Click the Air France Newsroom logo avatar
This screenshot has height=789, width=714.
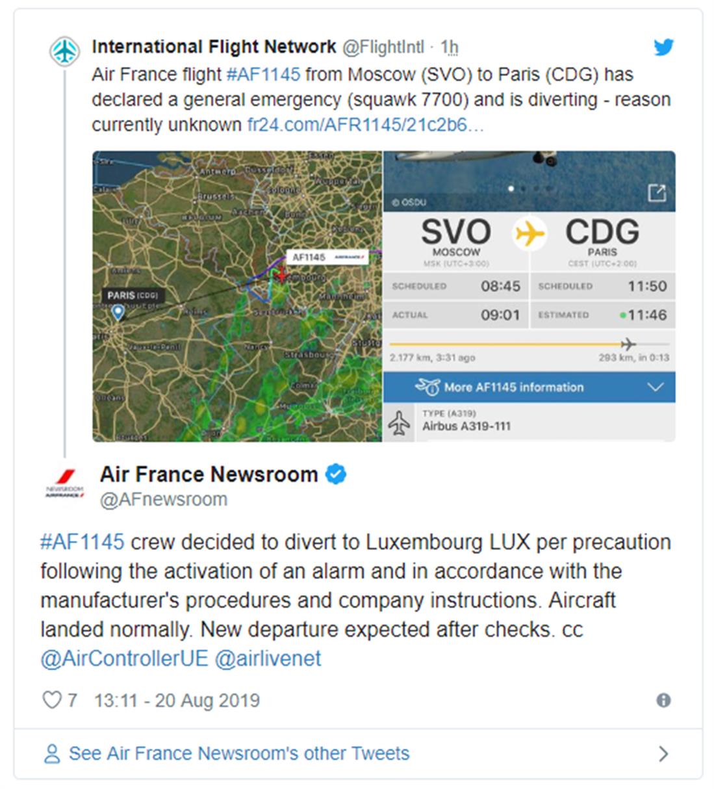tap(64, 484)
